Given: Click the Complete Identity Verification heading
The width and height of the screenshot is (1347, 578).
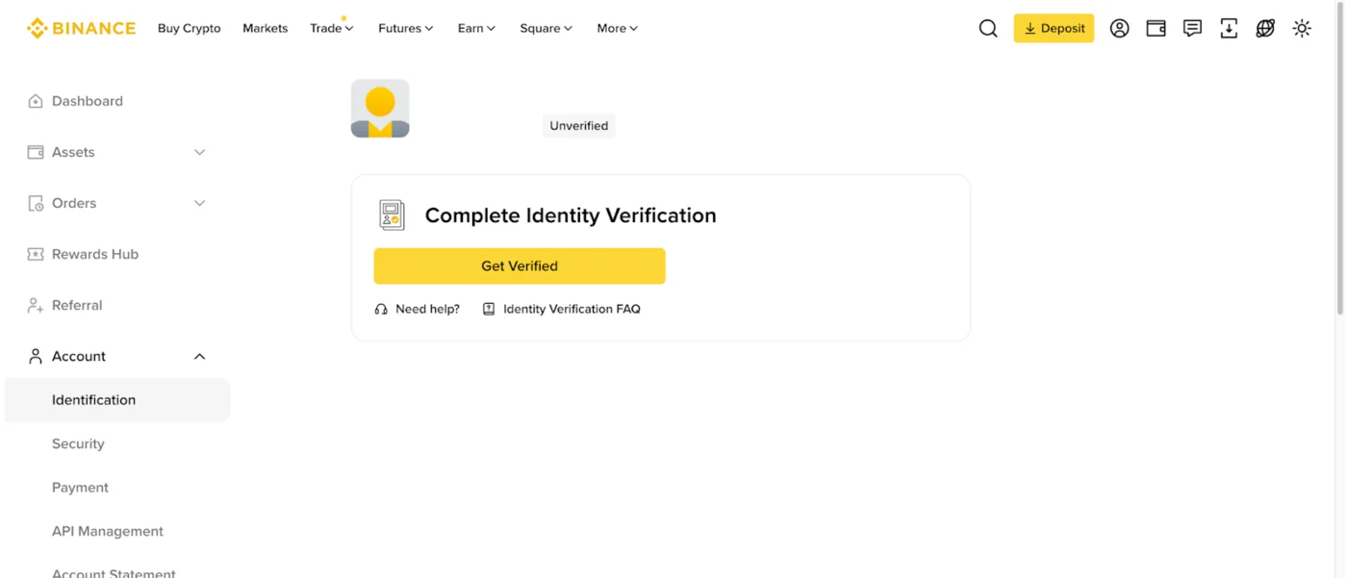Looking at the screenshot, I should (571, 215).
